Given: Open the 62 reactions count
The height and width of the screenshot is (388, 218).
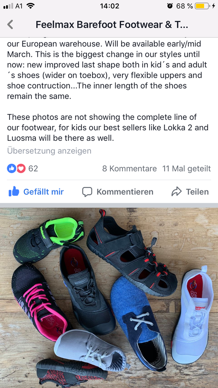Looking at the screenshot, I should 33,168.
